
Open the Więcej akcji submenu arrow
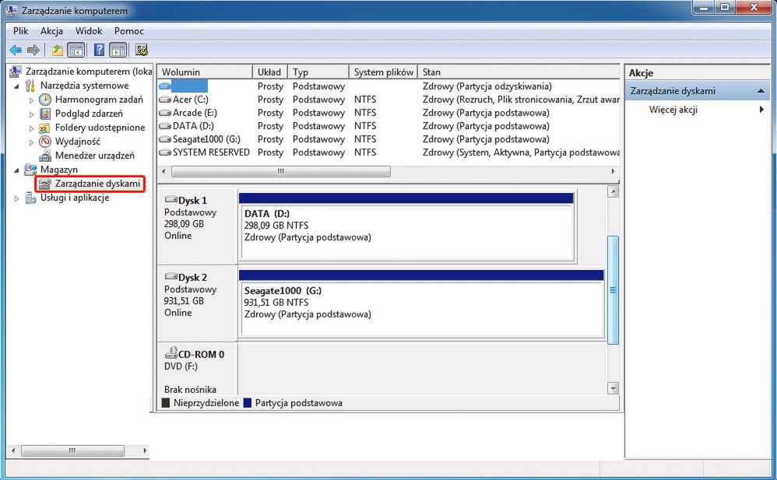pyautogui.click(x=761, y=110)
